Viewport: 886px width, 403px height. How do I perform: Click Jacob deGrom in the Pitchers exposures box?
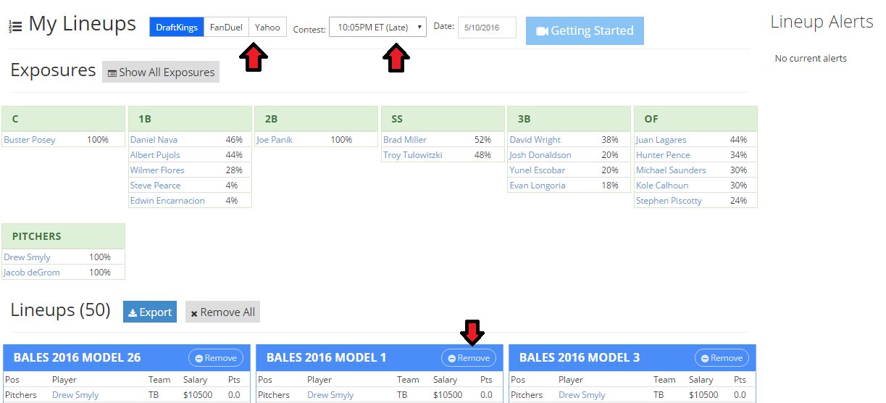(x=32, y=273)
